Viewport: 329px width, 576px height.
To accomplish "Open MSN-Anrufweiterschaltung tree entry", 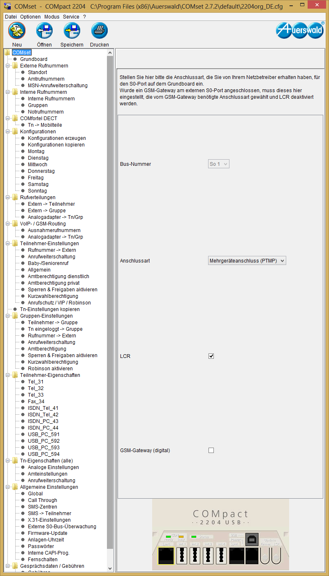I will [x=58, y=86].
